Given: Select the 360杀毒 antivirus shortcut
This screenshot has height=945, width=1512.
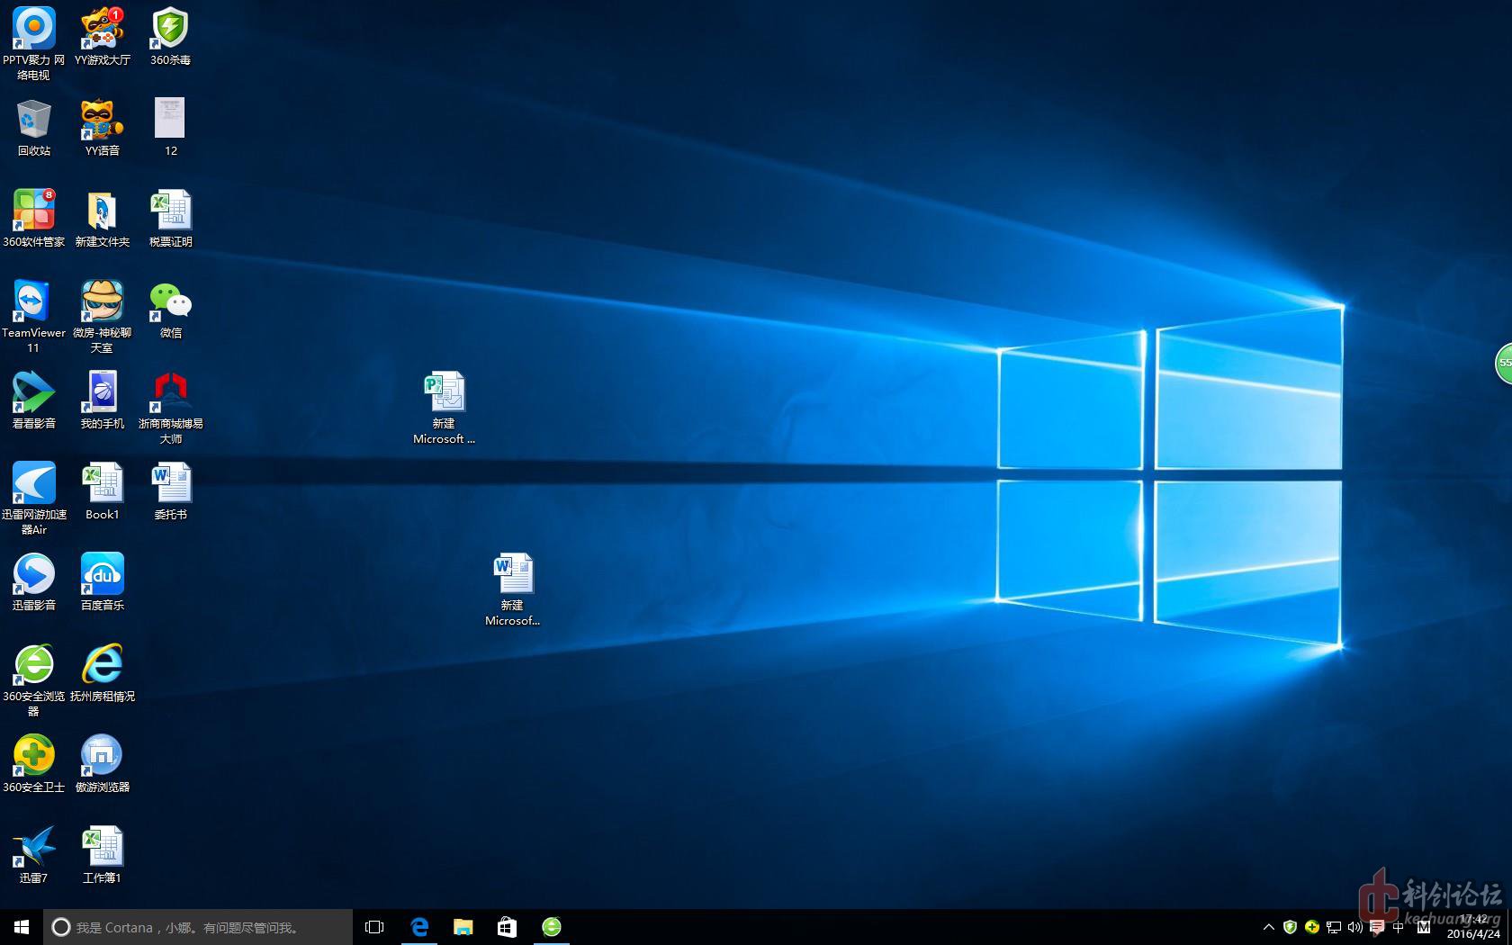Looking at the screenshot, I should (170, 36).
